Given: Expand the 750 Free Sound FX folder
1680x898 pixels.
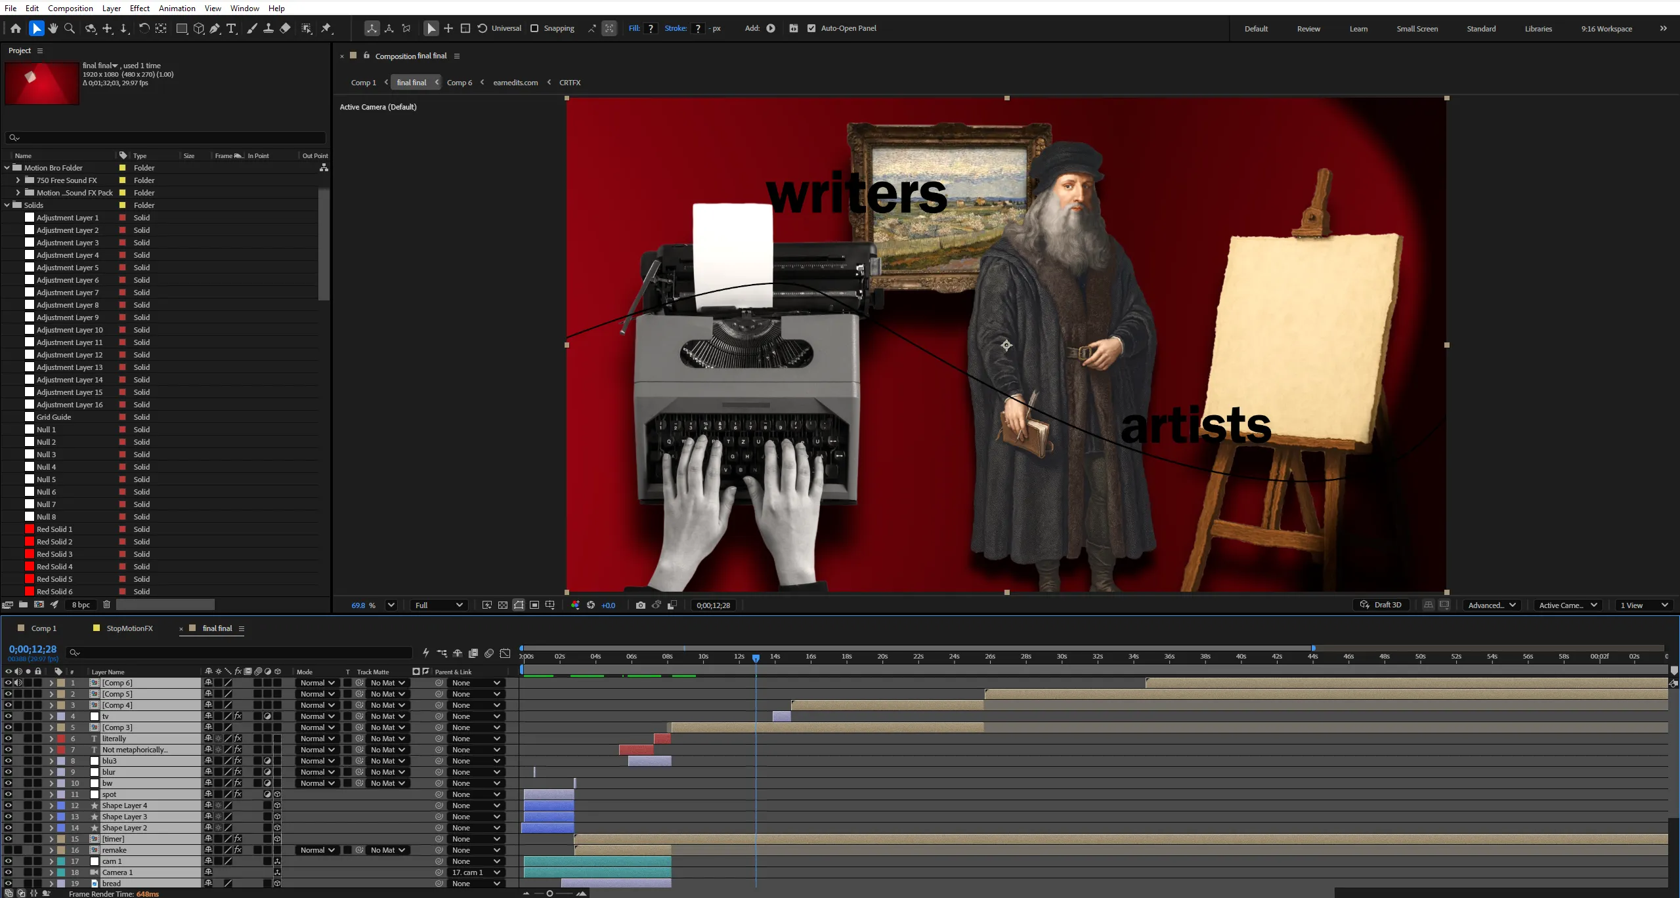Looking at the screenshot, I should pyautogui.click(x=18, y=180).
